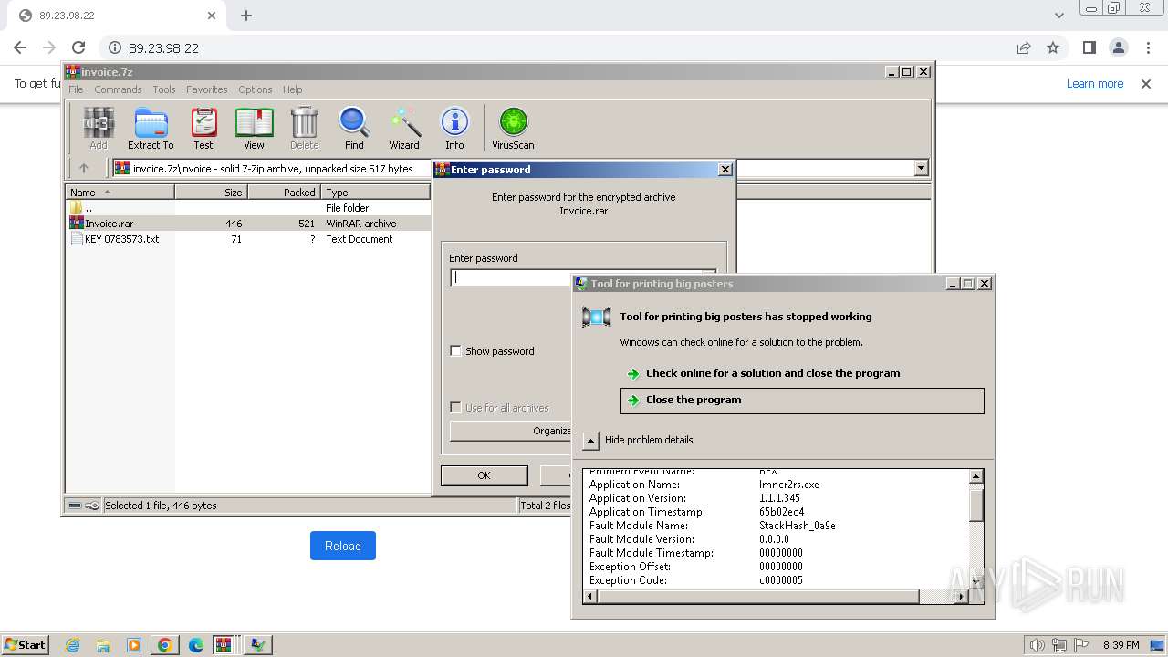Enable the Show password checkbox
Image resolution: width=1168 pixels, height=657 pixels.
click(456, 351)
